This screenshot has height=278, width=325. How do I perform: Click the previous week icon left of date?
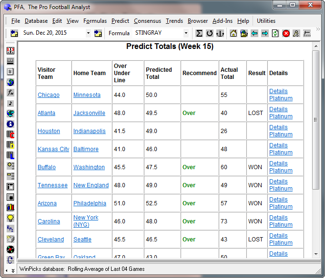coord(14,33)
